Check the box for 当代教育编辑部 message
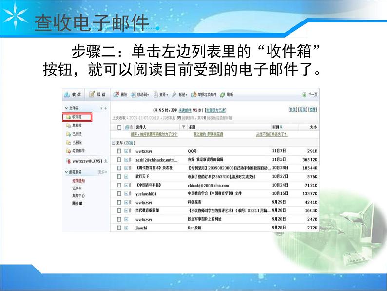This screenshot has width=387, height=291. 119,210
